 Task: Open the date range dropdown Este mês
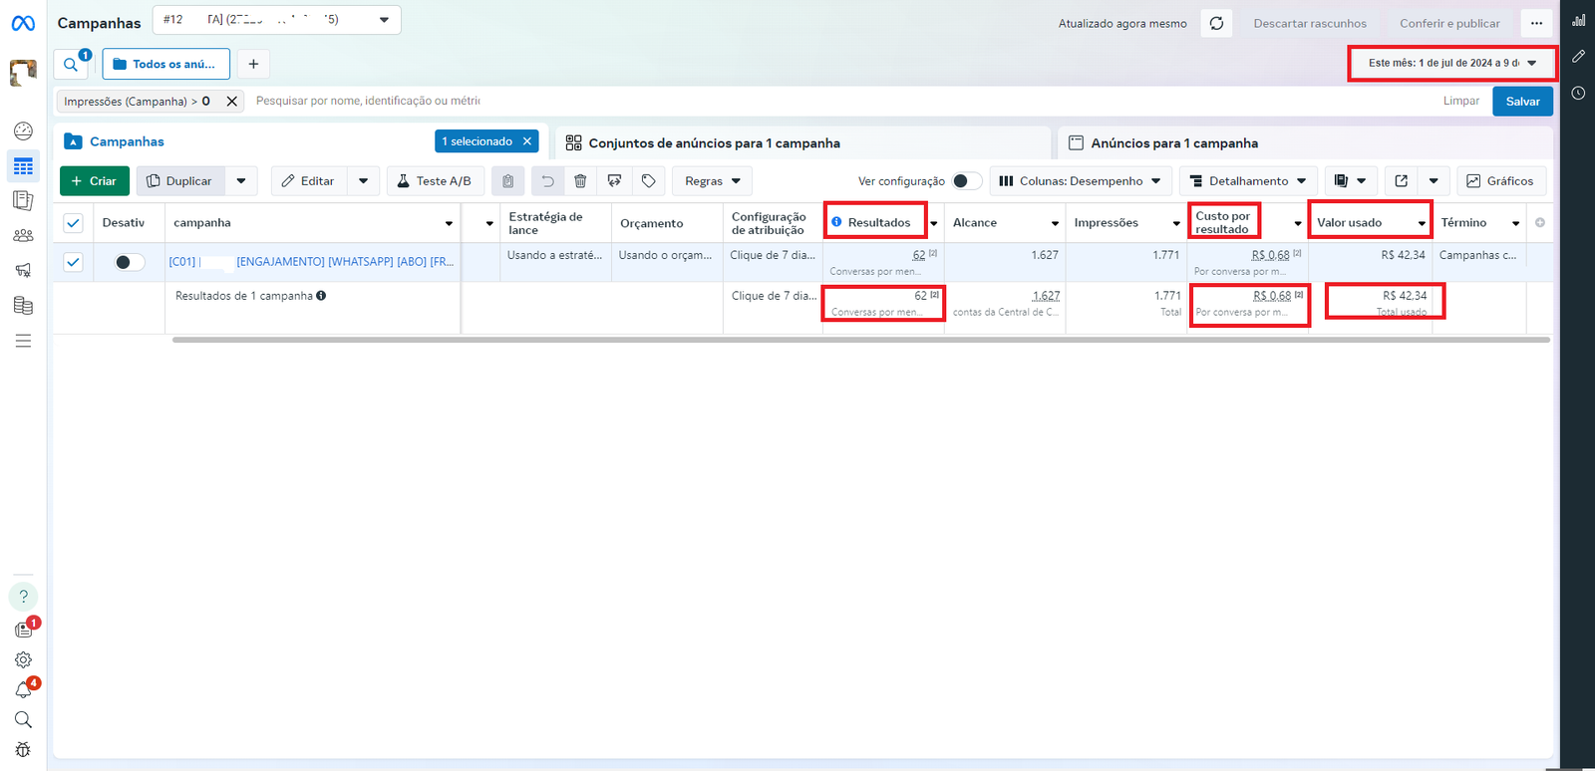point(1451,63)
